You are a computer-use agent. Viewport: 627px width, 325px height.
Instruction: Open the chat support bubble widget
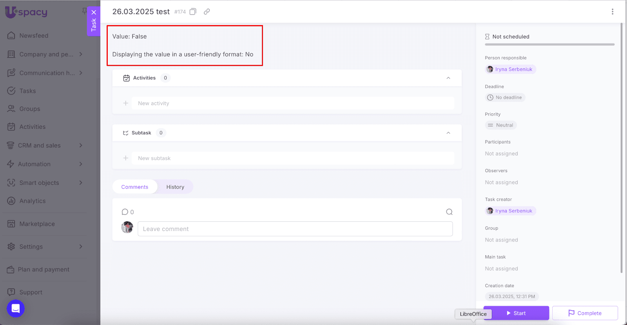coord(16,309)
